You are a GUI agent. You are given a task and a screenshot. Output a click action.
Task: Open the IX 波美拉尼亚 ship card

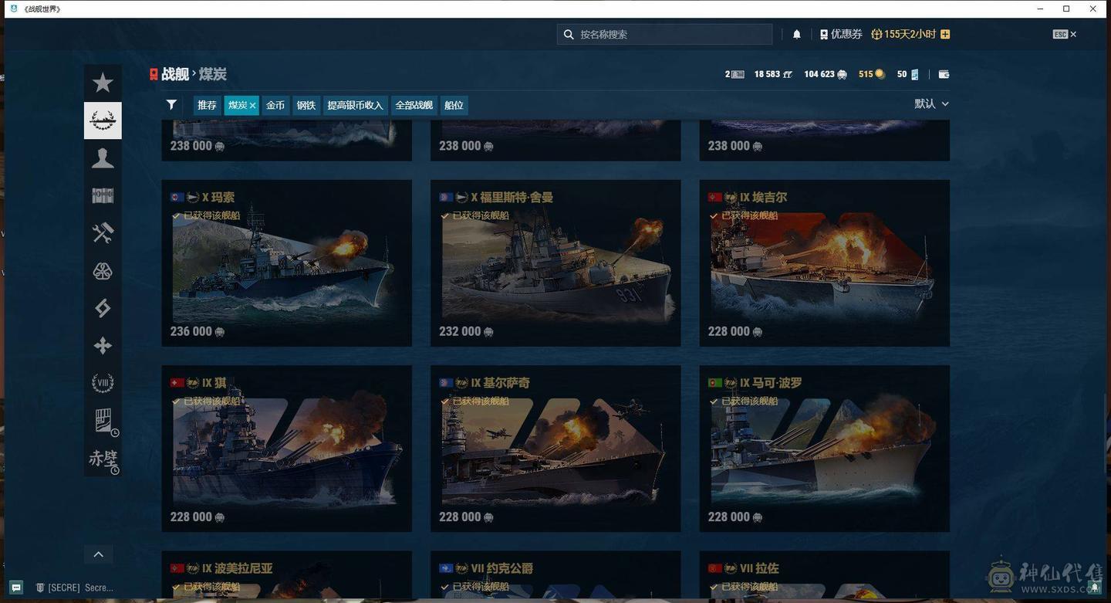coord(286,575)
